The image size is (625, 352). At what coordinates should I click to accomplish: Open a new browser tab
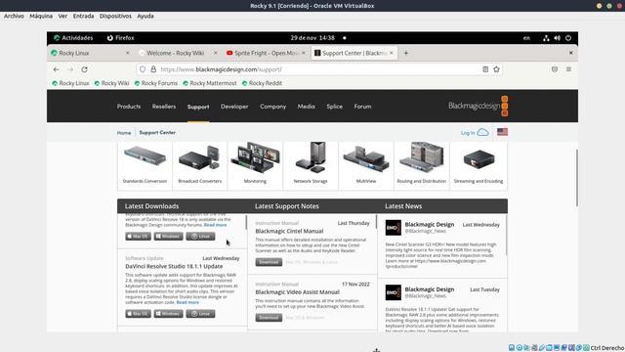(x=406, y=53)
